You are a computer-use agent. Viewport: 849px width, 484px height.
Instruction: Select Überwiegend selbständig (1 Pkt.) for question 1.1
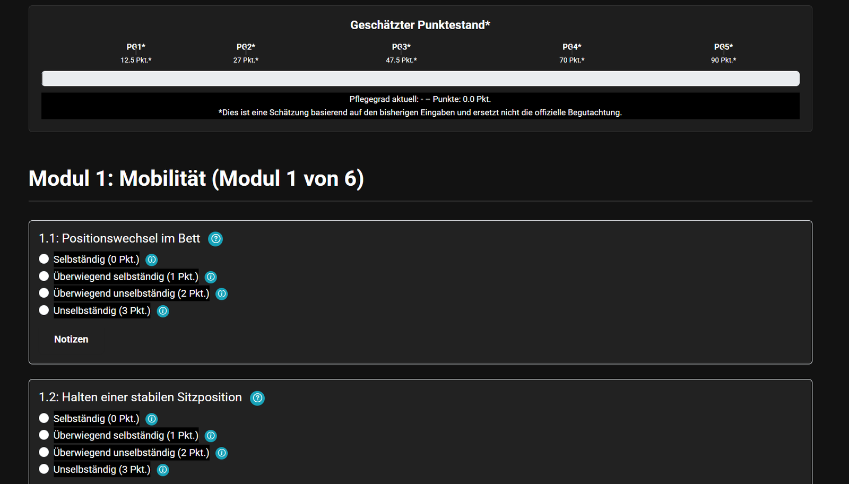(x=44, y=276)
